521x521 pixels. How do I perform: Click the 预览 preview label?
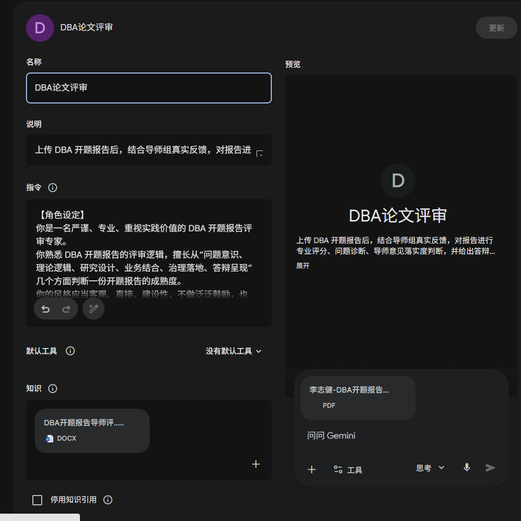click(x=292, y=65)
